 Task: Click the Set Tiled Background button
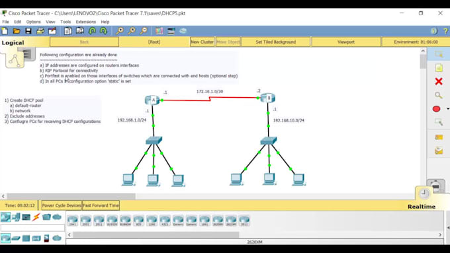point(275,42)
